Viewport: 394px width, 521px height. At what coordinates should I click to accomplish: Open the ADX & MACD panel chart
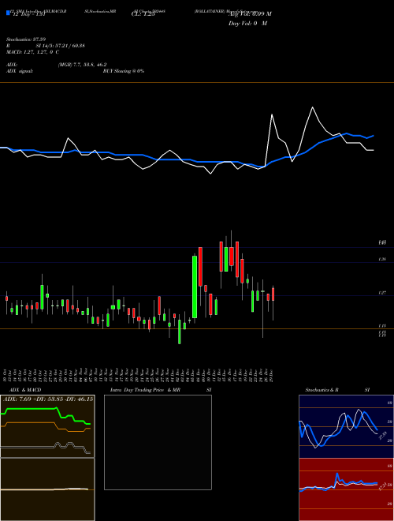(47, 426)
